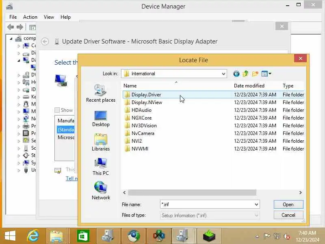Click Device Manager forward toolbar arrow

20,27
